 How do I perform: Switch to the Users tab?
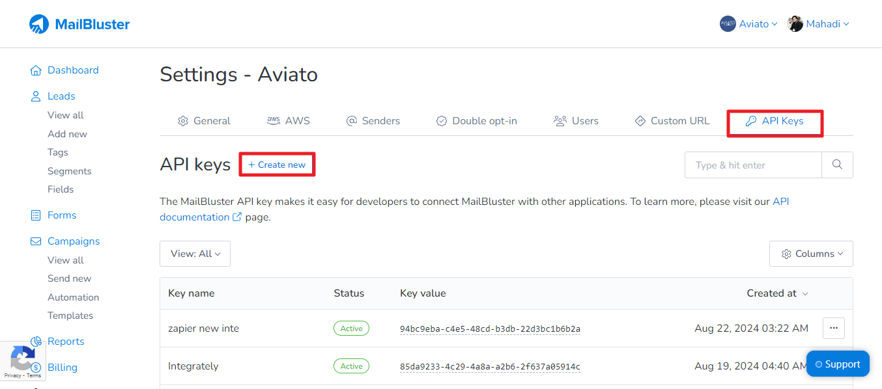pos(576,121)
